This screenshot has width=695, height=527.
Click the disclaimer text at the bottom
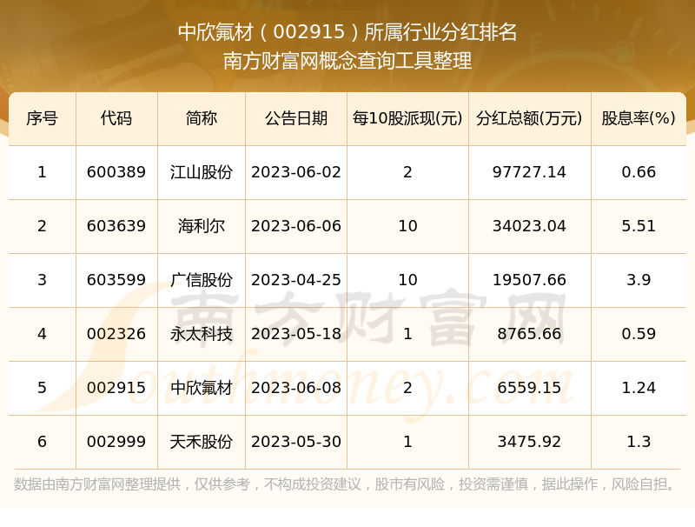344,484
